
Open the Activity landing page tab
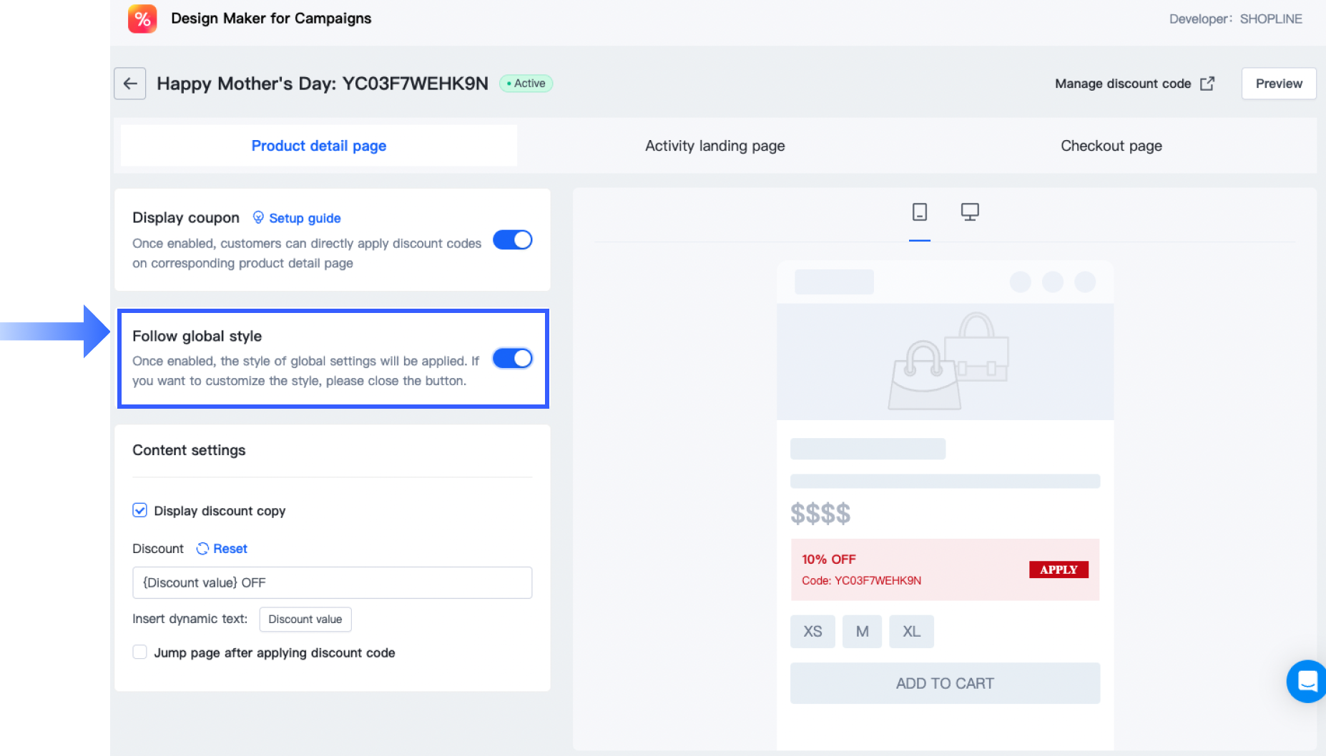pyautogui.click(x=714, y=146)
